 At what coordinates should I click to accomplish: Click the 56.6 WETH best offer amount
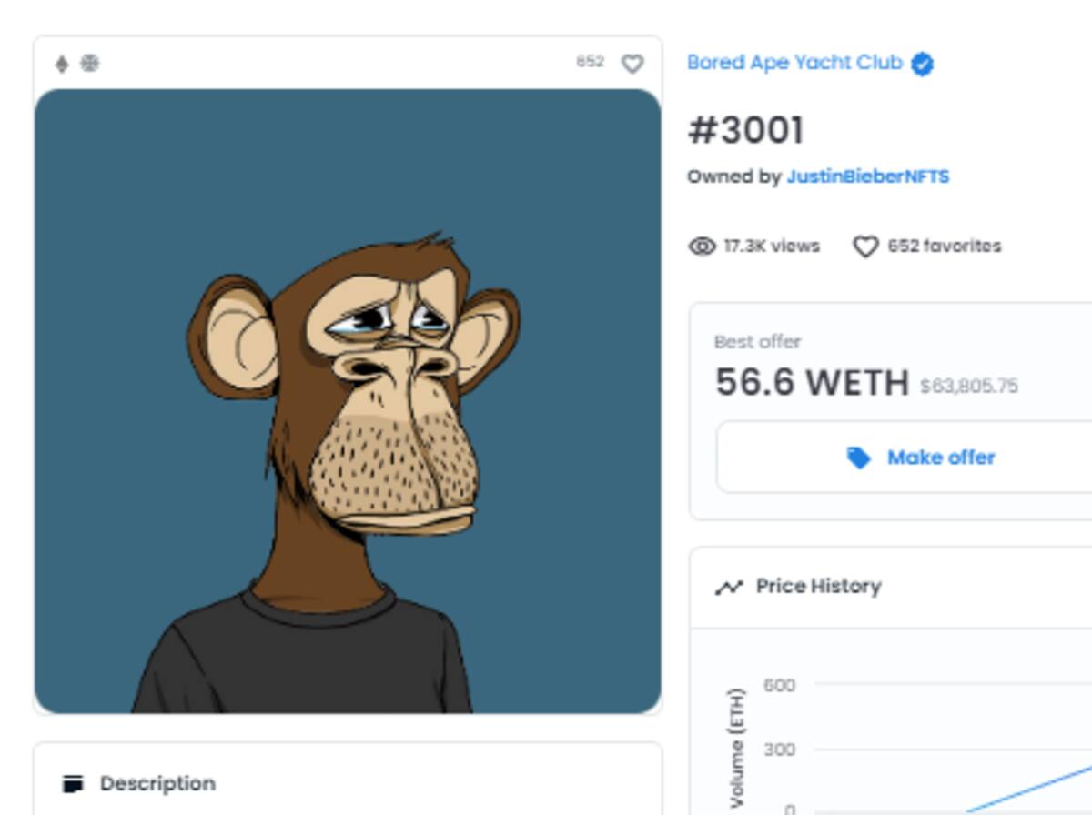(x=812, y=383)
